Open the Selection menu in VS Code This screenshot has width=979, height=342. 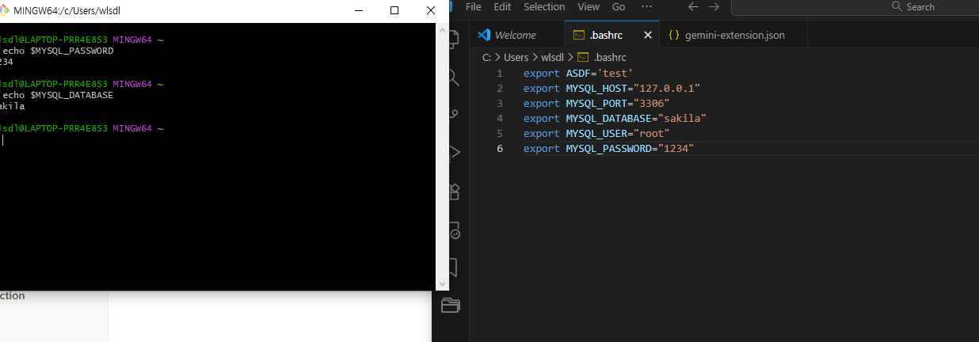[544, 6]
